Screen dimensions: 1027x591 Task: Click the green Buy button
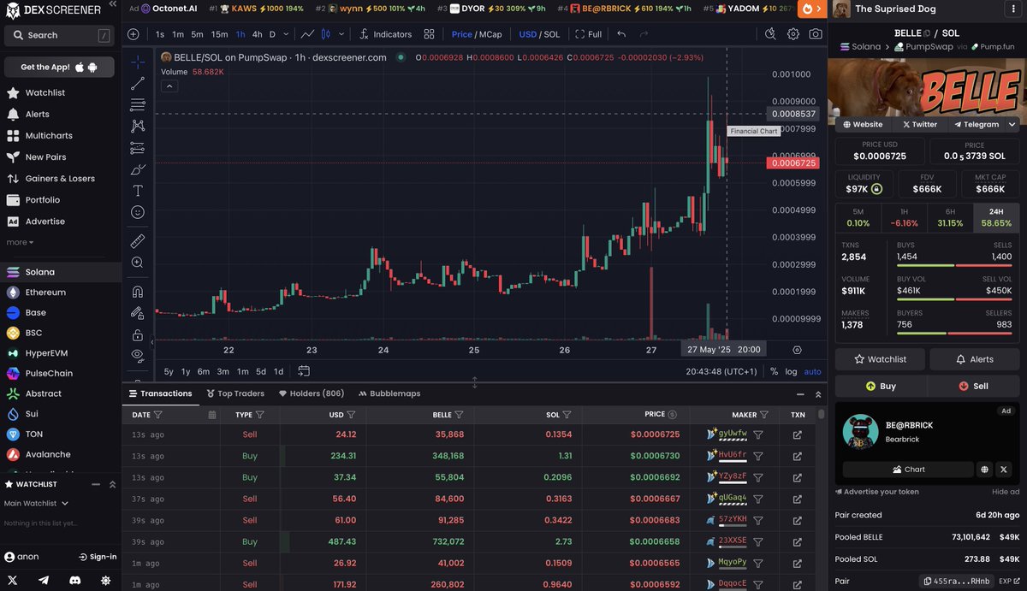tap(880, 386)
